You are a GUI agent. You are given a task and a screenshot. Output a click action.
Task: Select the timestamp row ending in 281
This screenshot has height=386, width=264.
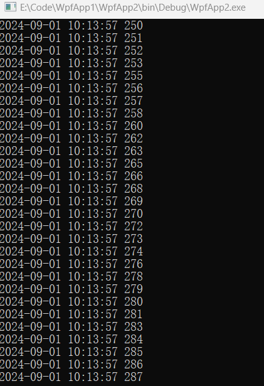(71, 314)
